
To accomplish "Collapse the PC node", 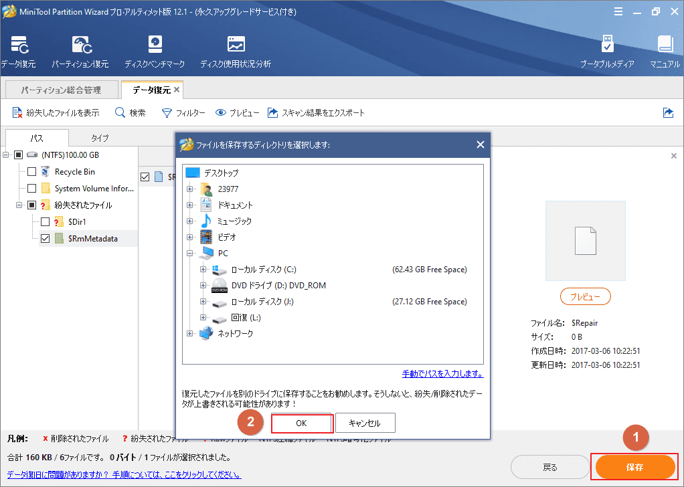I will [x=190, y=254].
